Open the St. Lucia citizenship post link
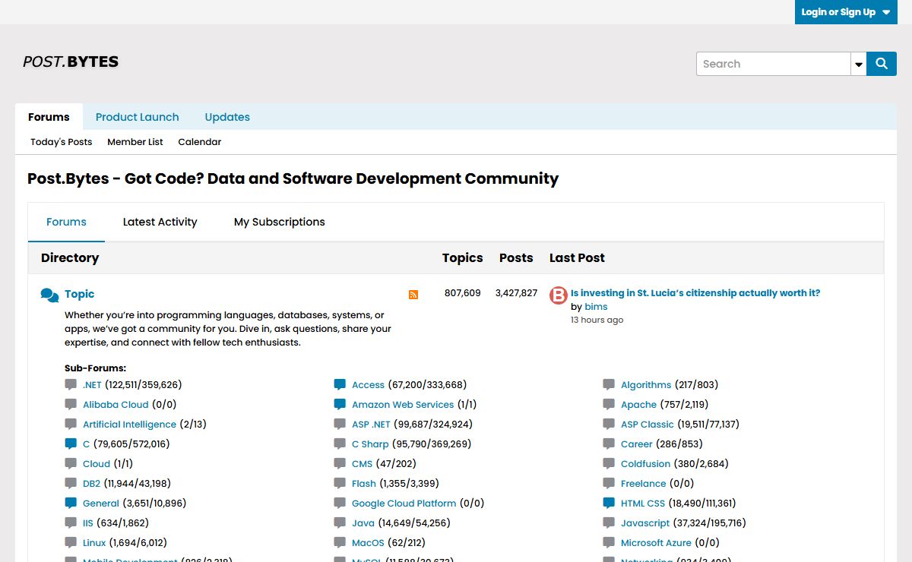912x562 pixels. (x=695, y=293)
